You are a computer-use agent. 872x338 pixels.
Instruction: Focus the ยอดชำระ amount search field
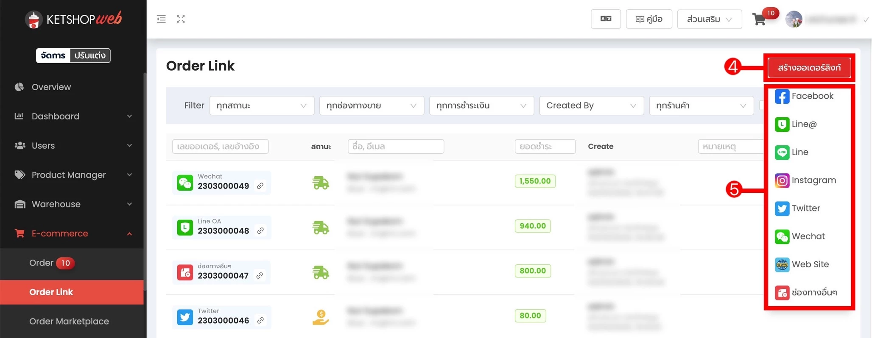545,147
